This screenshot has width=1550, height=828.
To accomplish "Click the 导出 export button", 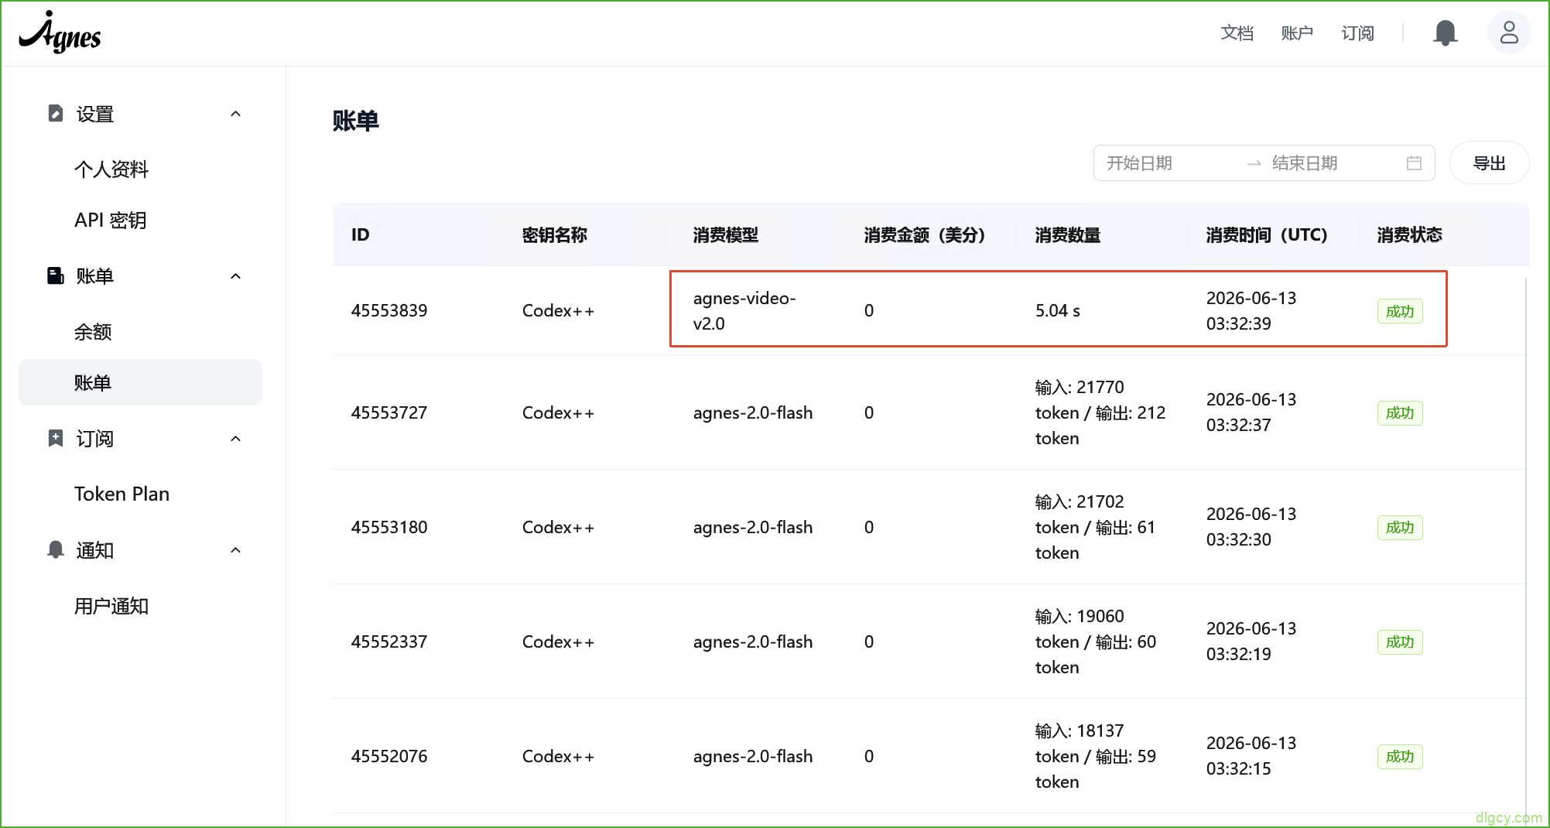I will [1489, 163].
